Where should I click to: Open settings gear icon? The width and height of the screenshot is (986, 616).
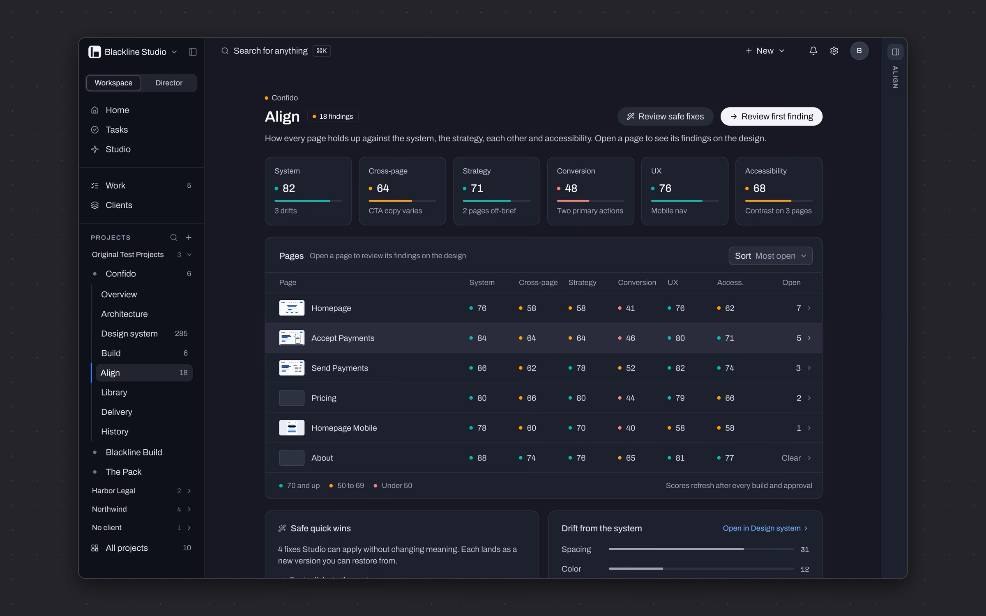(x=834, y=51)
